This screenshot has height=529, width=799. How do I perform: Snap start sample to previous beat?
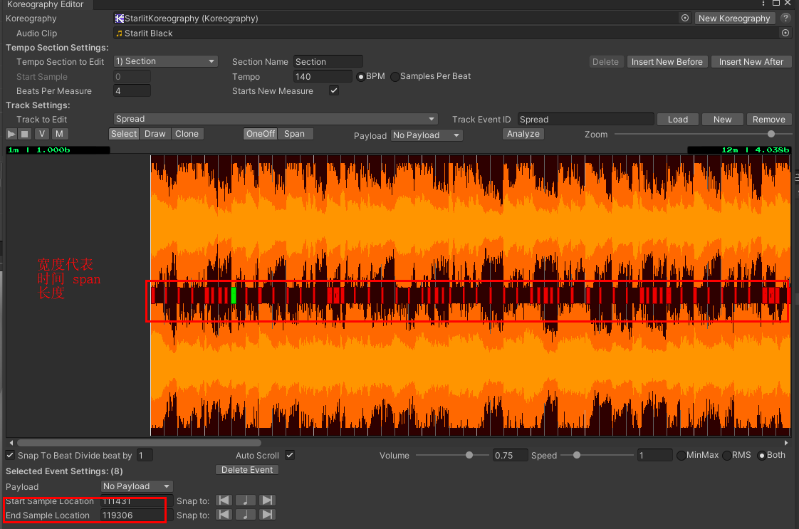[x=224, y=501]
